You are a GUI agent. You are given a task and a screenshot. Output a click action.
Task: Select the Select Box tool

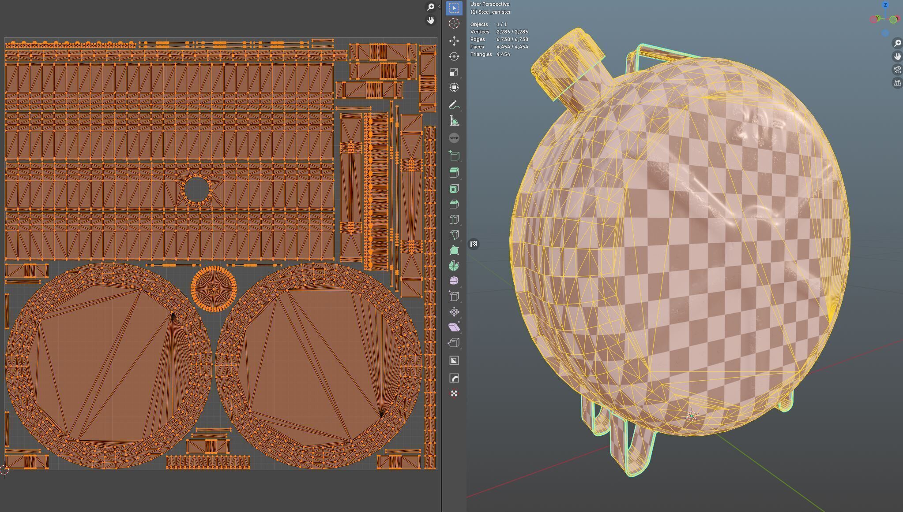(454, 8)
